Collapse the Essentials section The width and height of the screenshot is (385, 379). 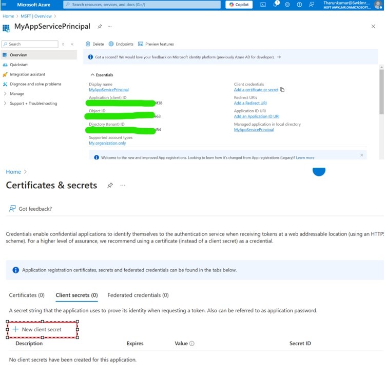[102, 75]
